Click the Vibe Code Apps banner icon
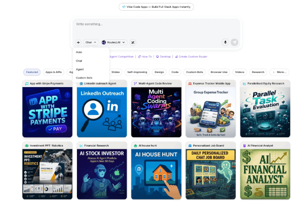This screenshot has height=202, width=299. tap(124, 7)
